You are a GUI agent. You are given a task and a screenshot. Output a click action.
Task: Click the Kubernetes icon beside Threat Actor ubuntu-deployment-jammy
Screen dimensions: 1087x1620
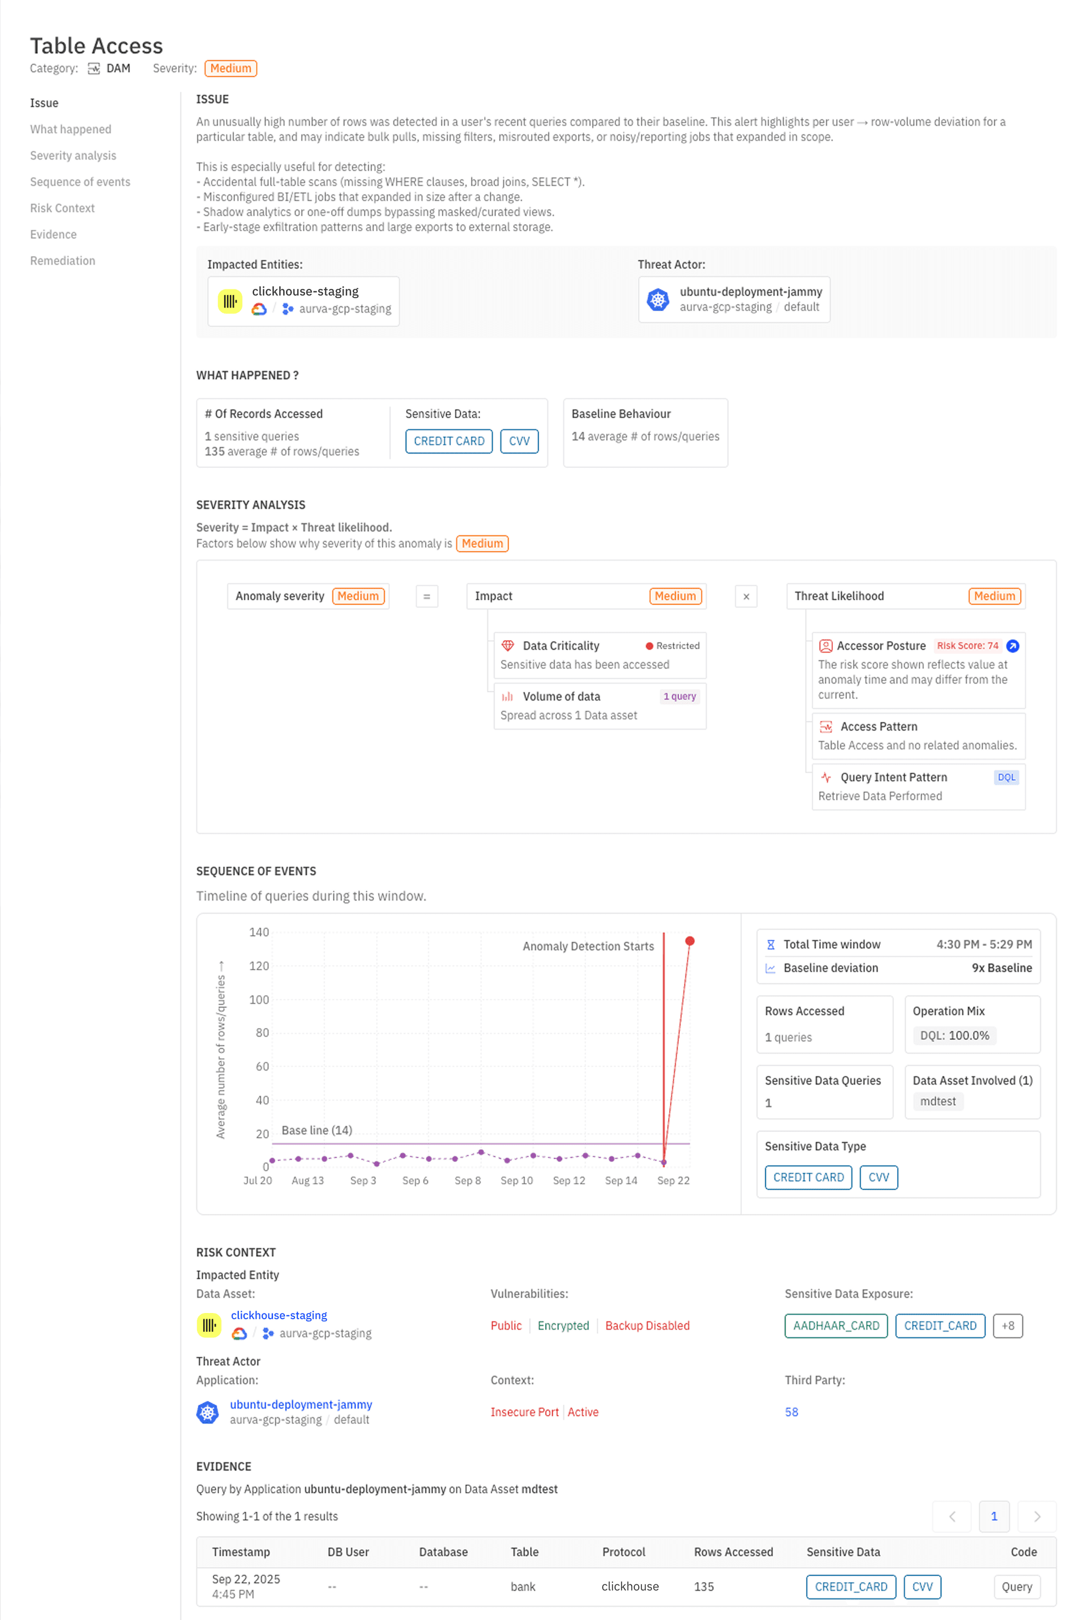point(657,300)
